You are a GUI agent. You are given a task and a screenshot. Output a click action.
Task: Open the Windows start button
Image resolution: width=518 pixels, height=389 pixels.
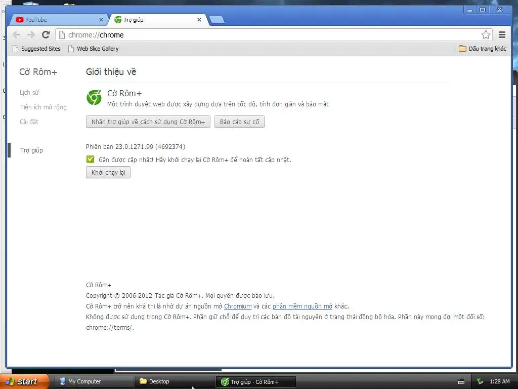click(24, 381)
